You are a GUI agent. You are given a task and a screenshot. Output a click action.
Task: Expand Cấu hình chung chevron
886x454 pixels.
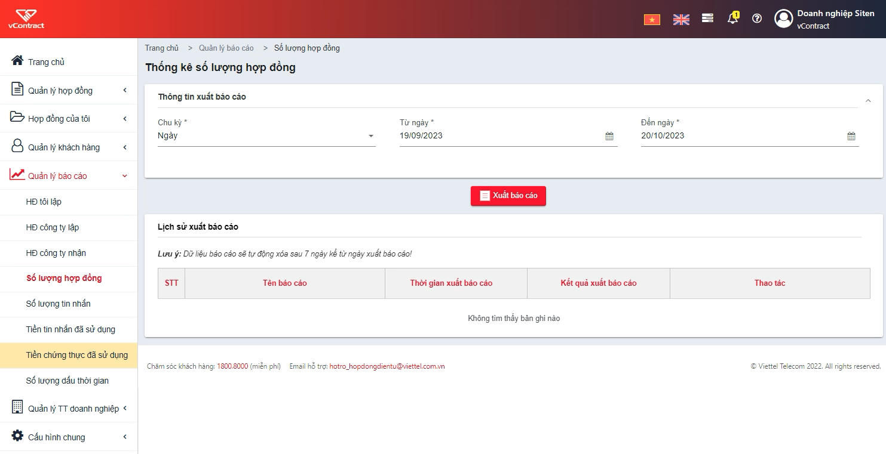pos(125,437)
